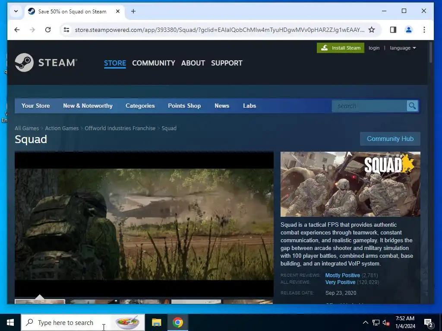
Task: Click the Squad breadcrumb link
Action: pos(169,128)
